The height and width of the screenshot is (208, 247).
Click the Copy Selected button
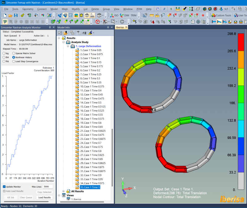[x=44, y=192]
